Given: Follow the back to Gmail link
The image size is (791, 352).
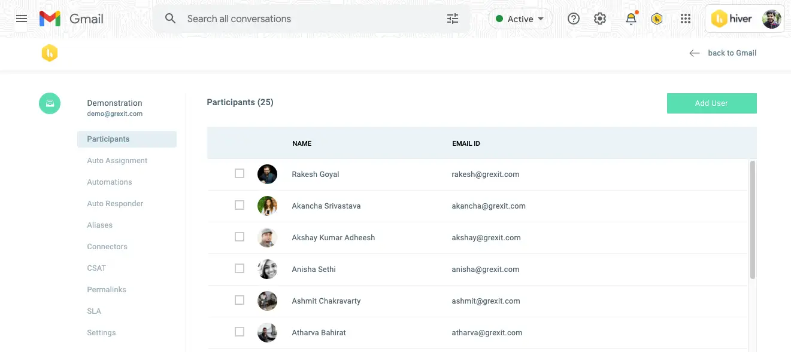Looking at the screenshot, I should tap(732, 53).
